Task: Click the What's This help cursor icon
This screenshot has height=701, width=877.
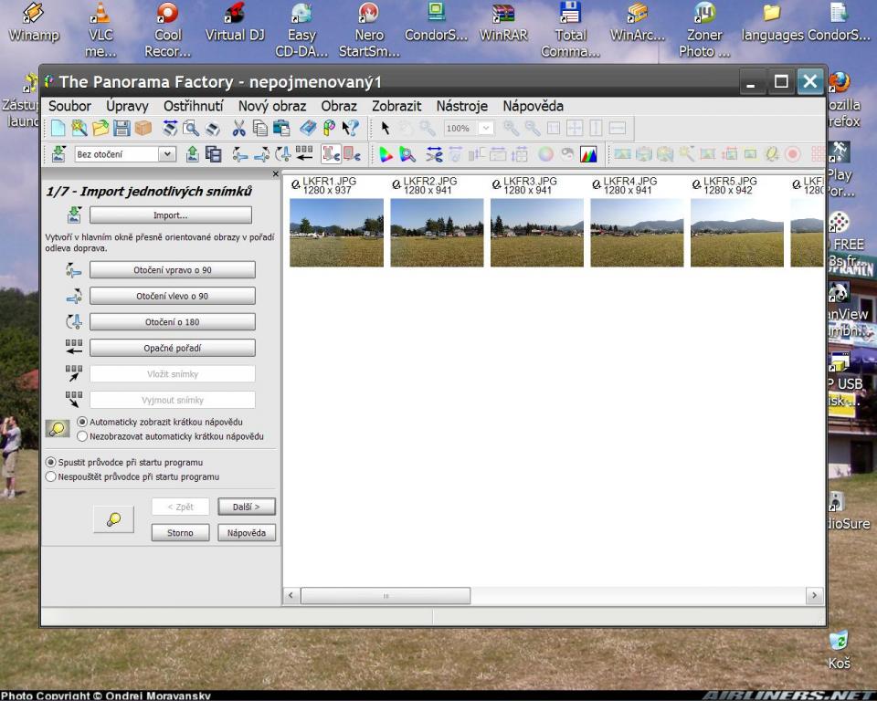Action: pyautogui.click(x=351, y=129)
